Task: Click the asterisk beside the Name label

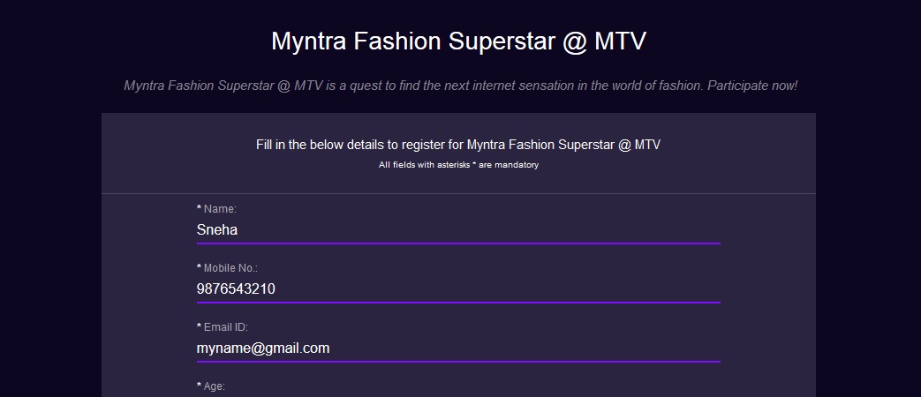Action: tap(200, 209)
